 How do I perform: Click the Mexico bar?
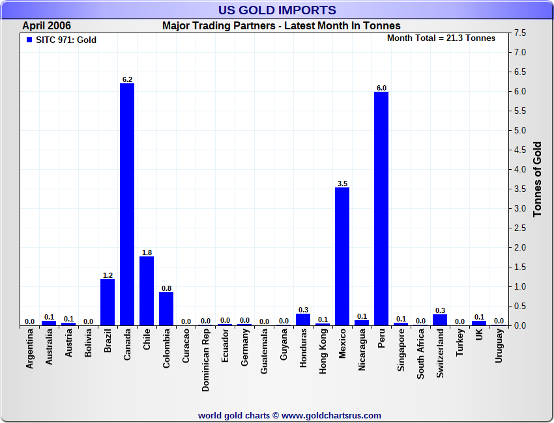342,256
